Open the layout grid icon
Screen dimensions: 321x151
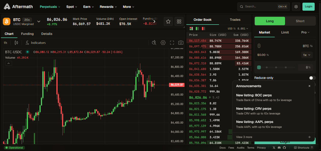click(x=179, y=22)
